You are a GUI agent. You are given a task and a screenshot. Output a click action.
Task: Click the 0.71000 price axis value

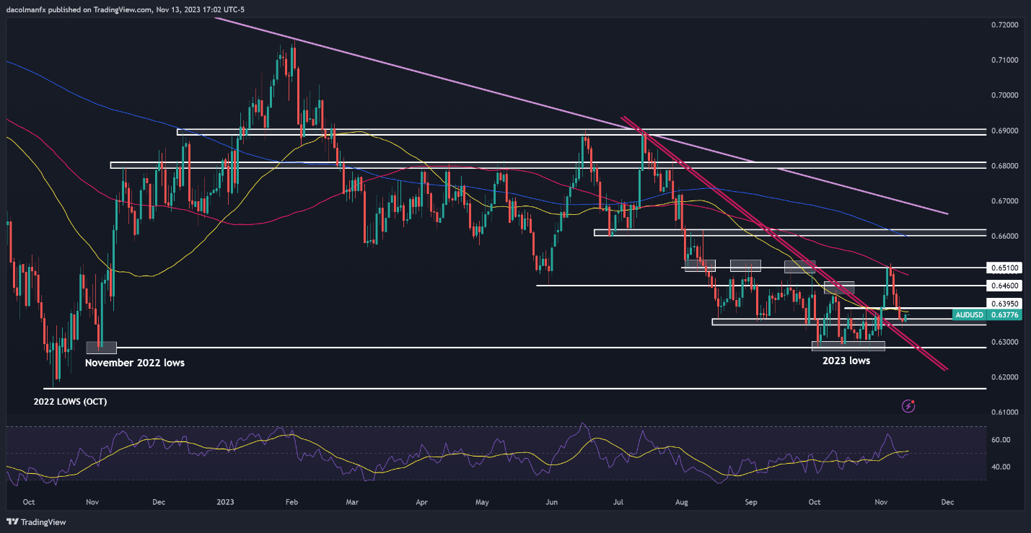(1004, 60)
